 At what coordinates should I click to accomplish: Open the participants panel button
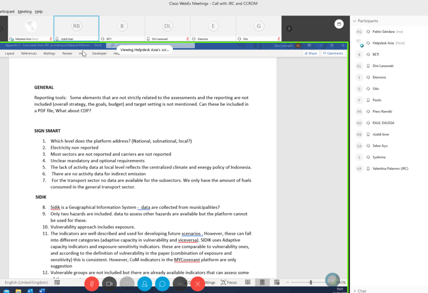click(x=145, y=284)
